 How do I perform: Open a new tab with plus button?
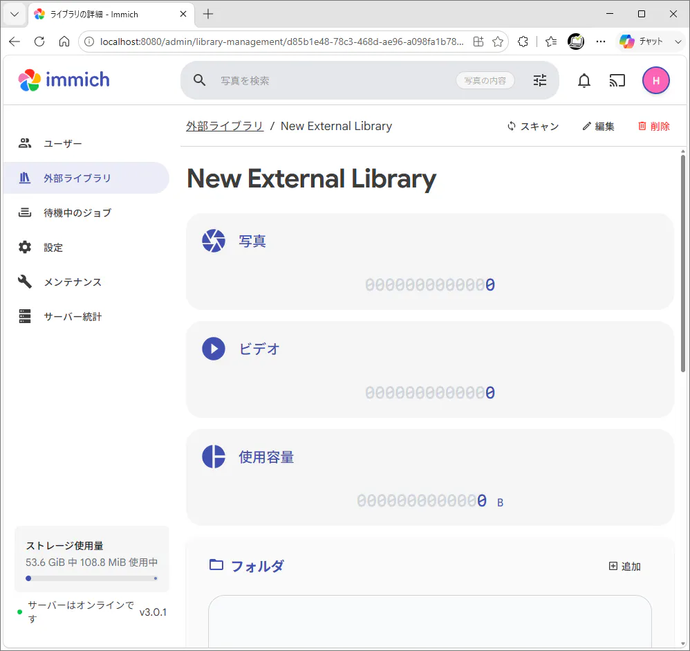tap(208, 14)
